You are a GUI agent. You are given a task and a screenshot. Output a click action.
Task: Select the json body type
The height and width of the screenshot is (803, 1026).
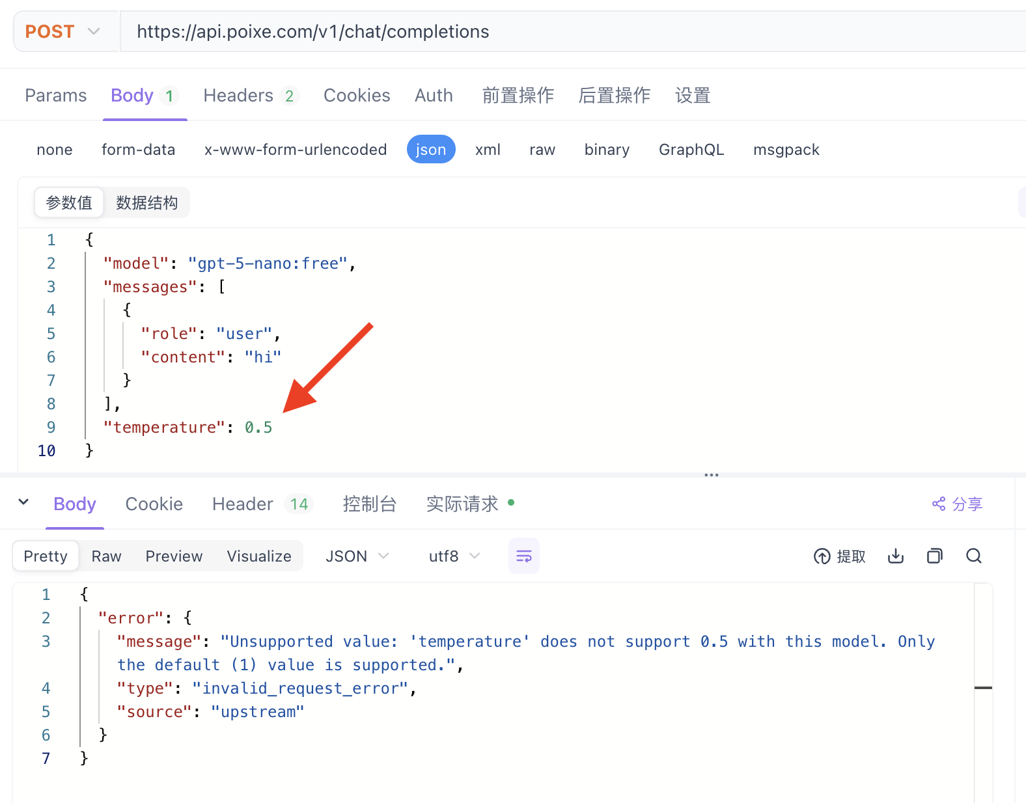click(x=430, y=150)
